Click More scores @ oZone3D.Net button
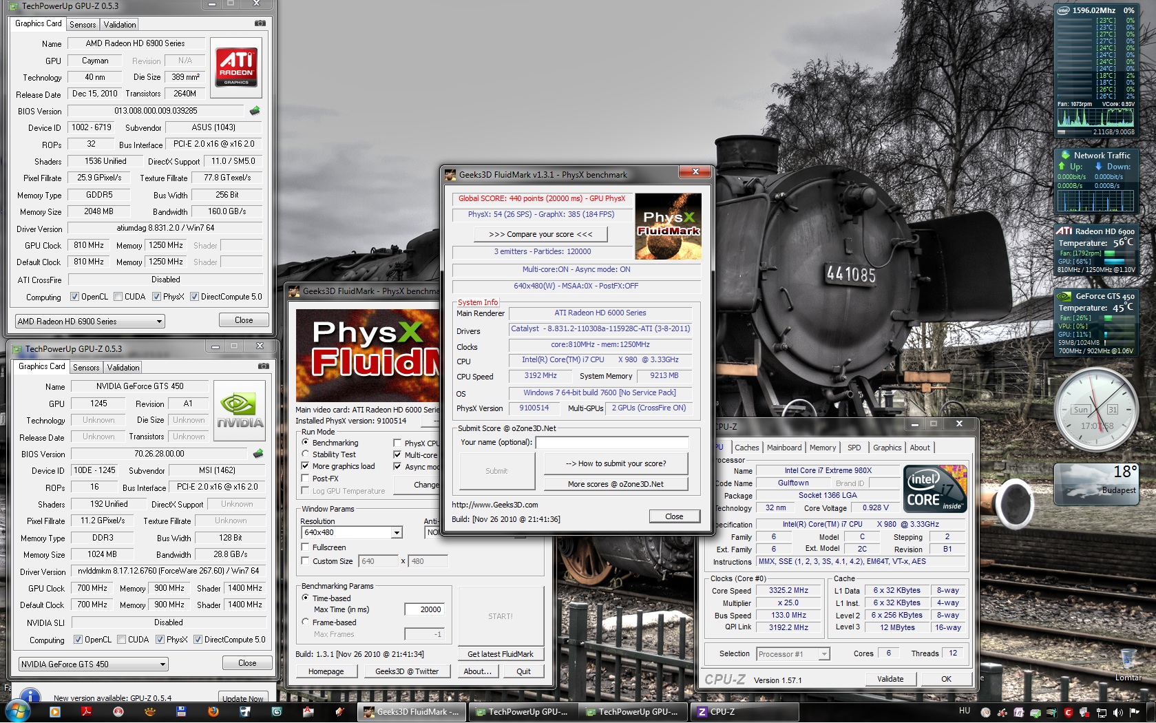The height and width of the screenshot is (723, 1156). (616, 484)
